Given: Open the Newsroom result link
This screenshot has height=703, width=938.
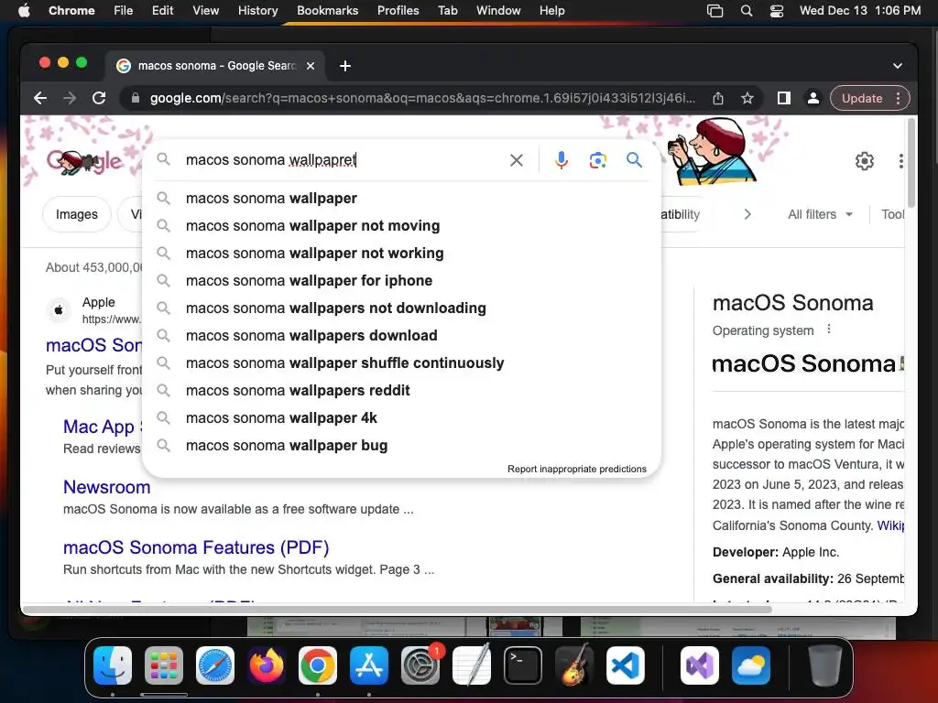Looking at the screenshot, I should click(x=106, y=487).
